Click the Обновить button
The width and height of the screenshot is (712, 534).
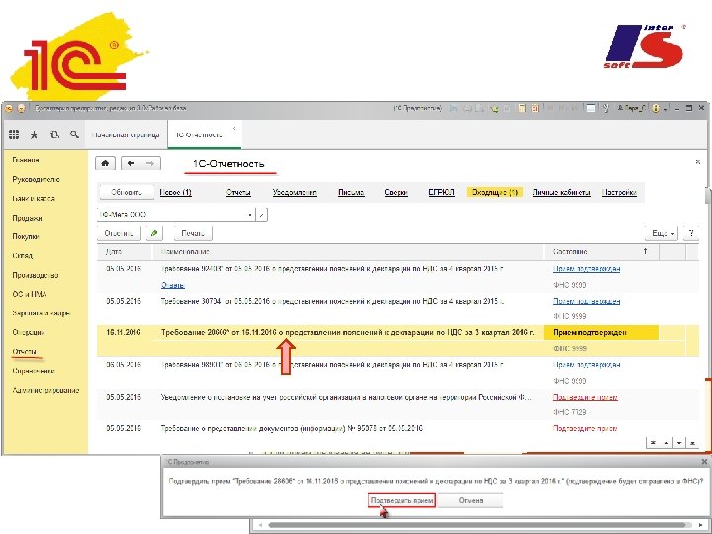pos(127,192)
